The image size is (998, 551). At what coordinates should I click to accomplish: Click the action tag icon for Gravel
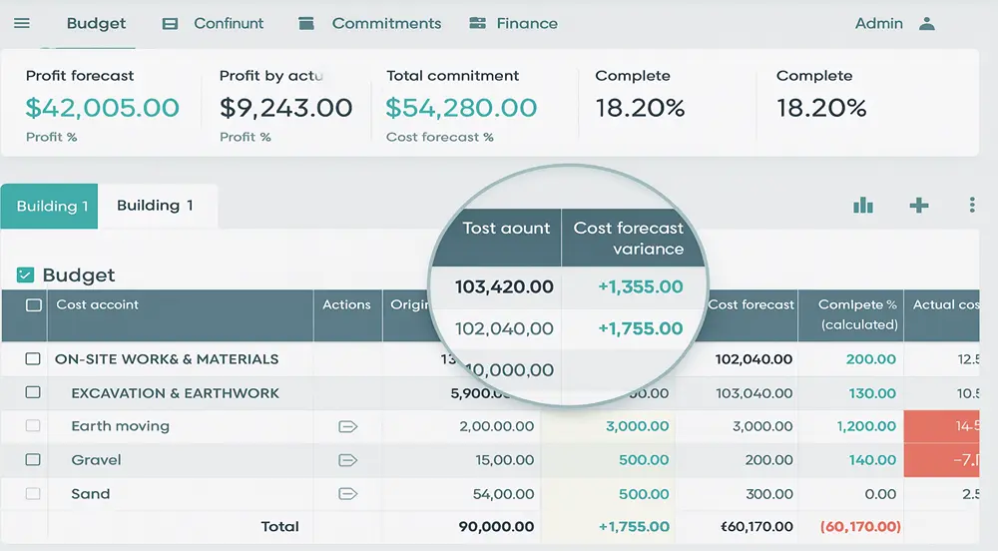(347, 460)
